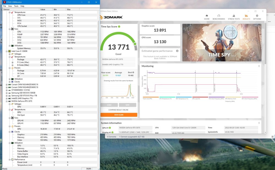Click the RUN AGAIN button
The width and height of the screenshot is (275, 170).
tap(119, 115)
